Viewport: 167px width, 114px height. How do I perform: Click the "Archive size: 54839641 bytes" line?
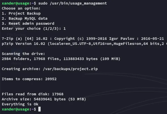[44, 99]
